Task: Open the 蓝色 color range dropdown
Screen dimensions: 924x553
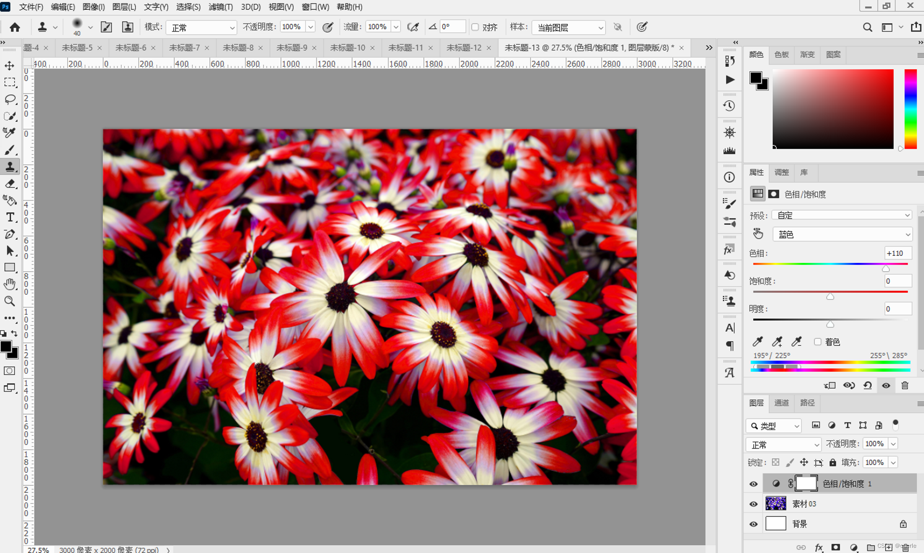Action: (842, 235)
